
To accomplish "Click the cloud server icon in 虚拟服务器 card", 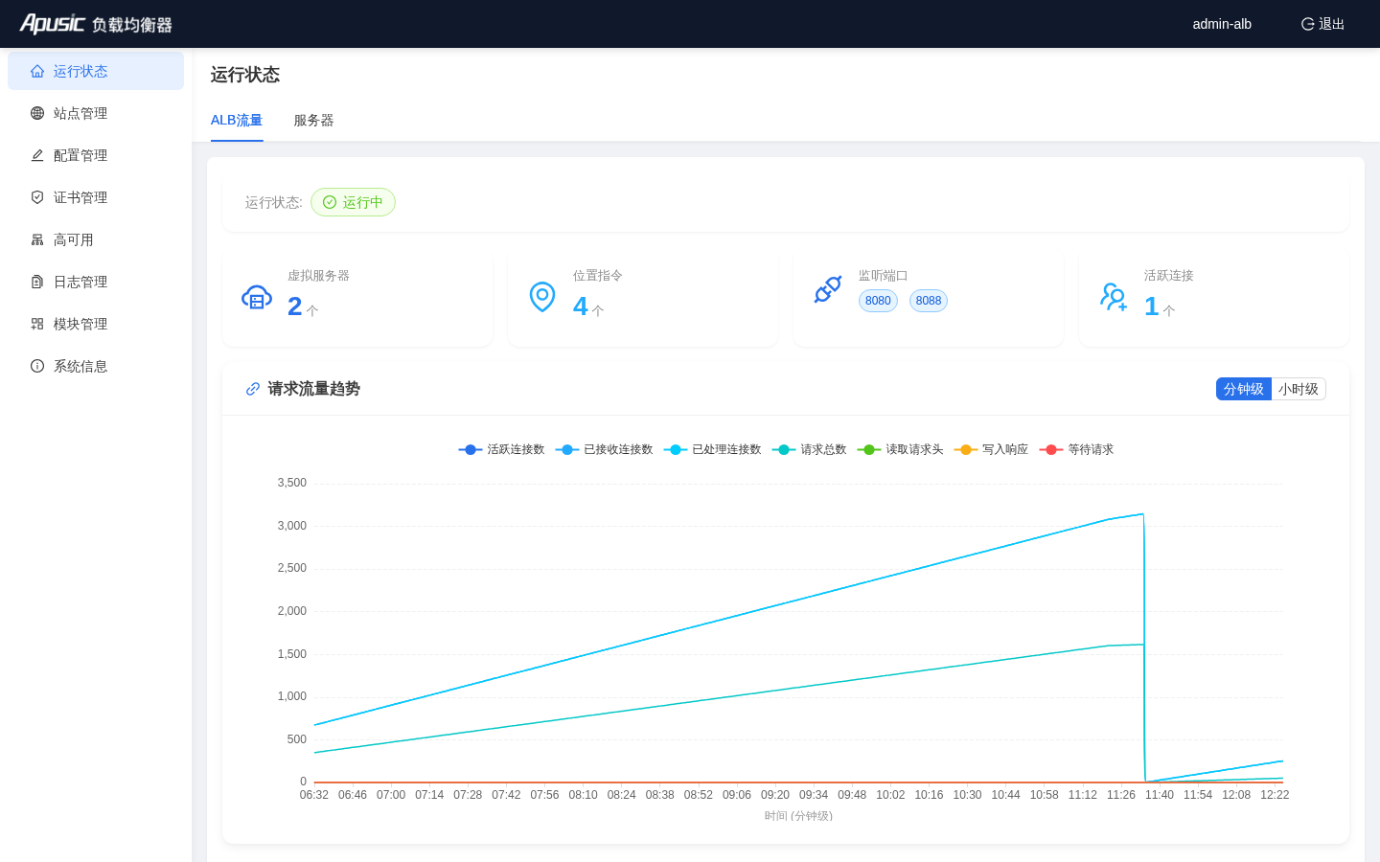I will tap(257, 297).
